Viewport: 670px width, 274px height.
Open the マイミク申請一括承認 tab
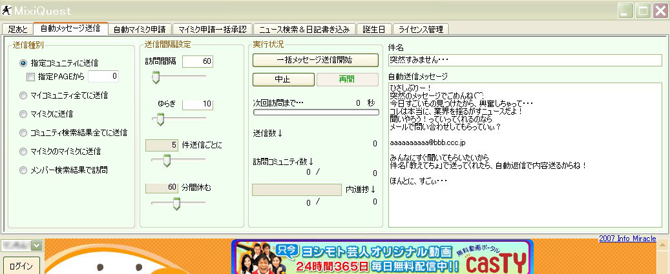[x=213, y=29]
